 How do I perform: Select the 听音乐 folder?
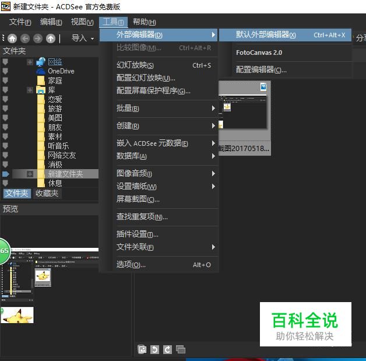point(58,146)
